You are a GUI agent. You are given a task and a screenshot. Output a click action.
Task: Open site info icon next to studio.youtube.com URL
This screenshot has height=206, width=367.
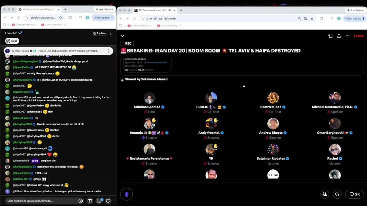(27, 17)
